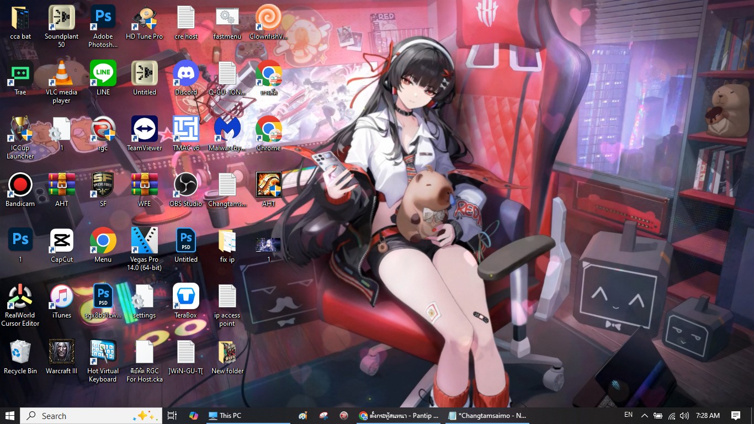Select the ]WiN-GU-T[ text file
Image resolution: width=754 pixels, height=424 pixels.
pyautogui.click(x=186, y=357)
